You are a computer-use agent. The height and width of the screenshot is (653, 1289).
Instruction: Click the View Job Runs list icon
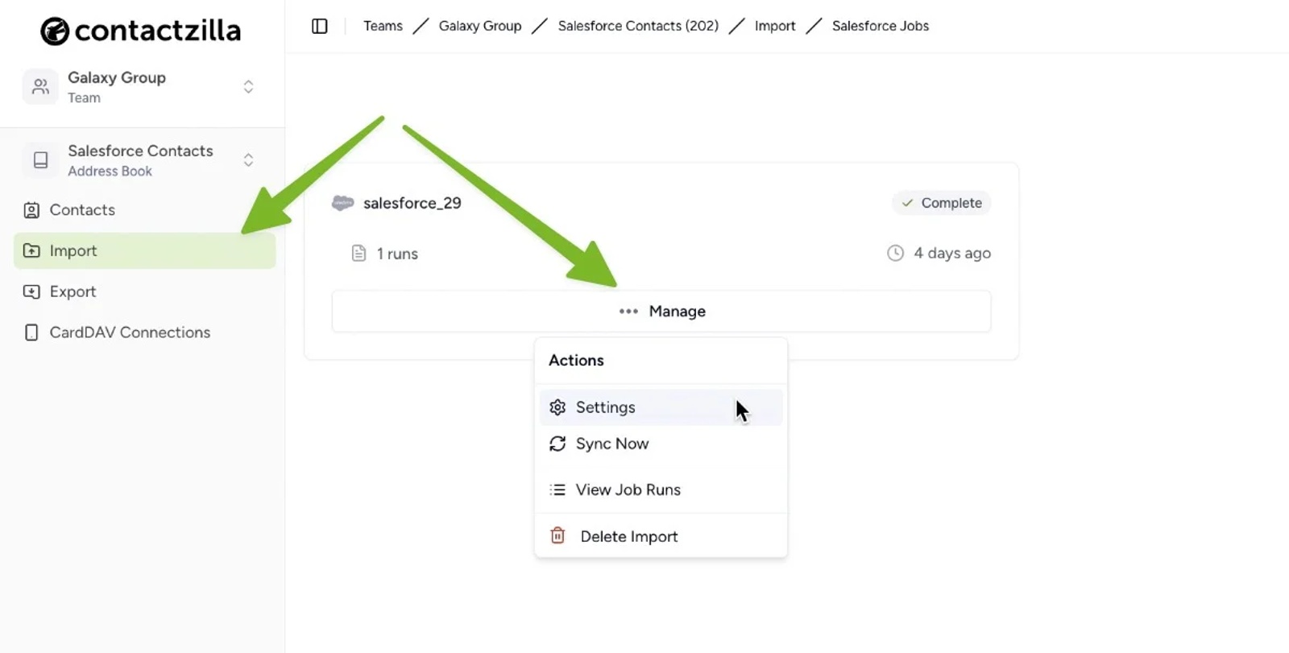[x=557, y=490]
